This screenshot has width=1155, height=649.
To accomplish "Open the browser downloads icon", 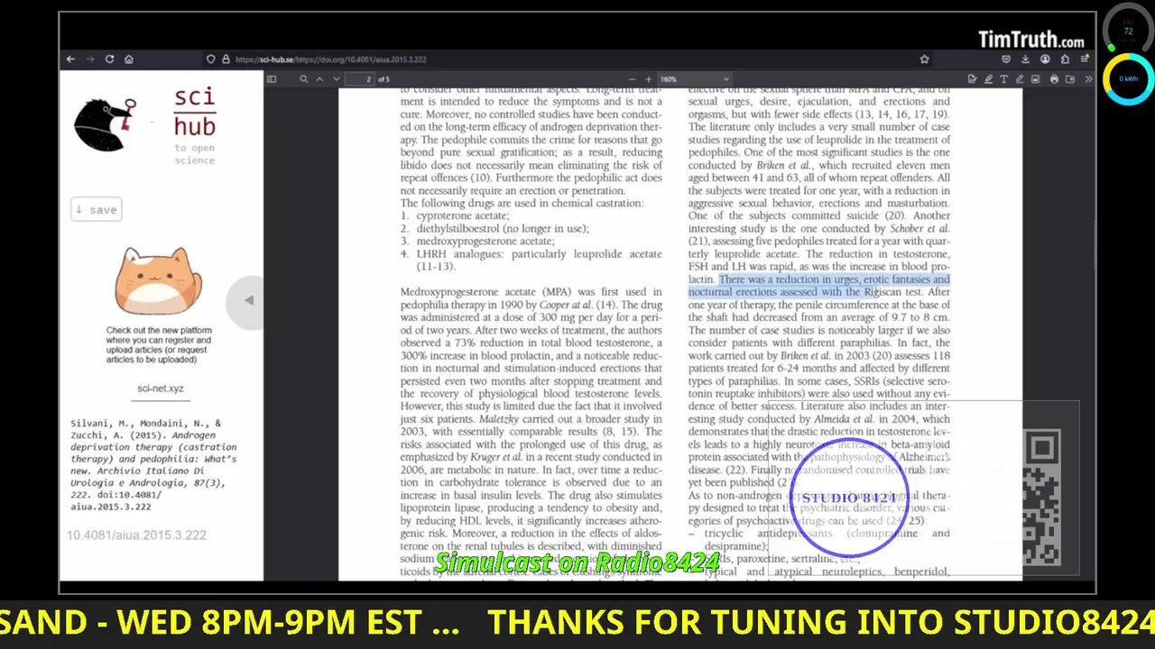I will tap(1025, 59).
